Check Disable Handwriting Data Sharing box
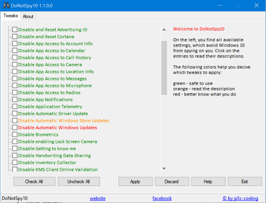 [15, 155]
